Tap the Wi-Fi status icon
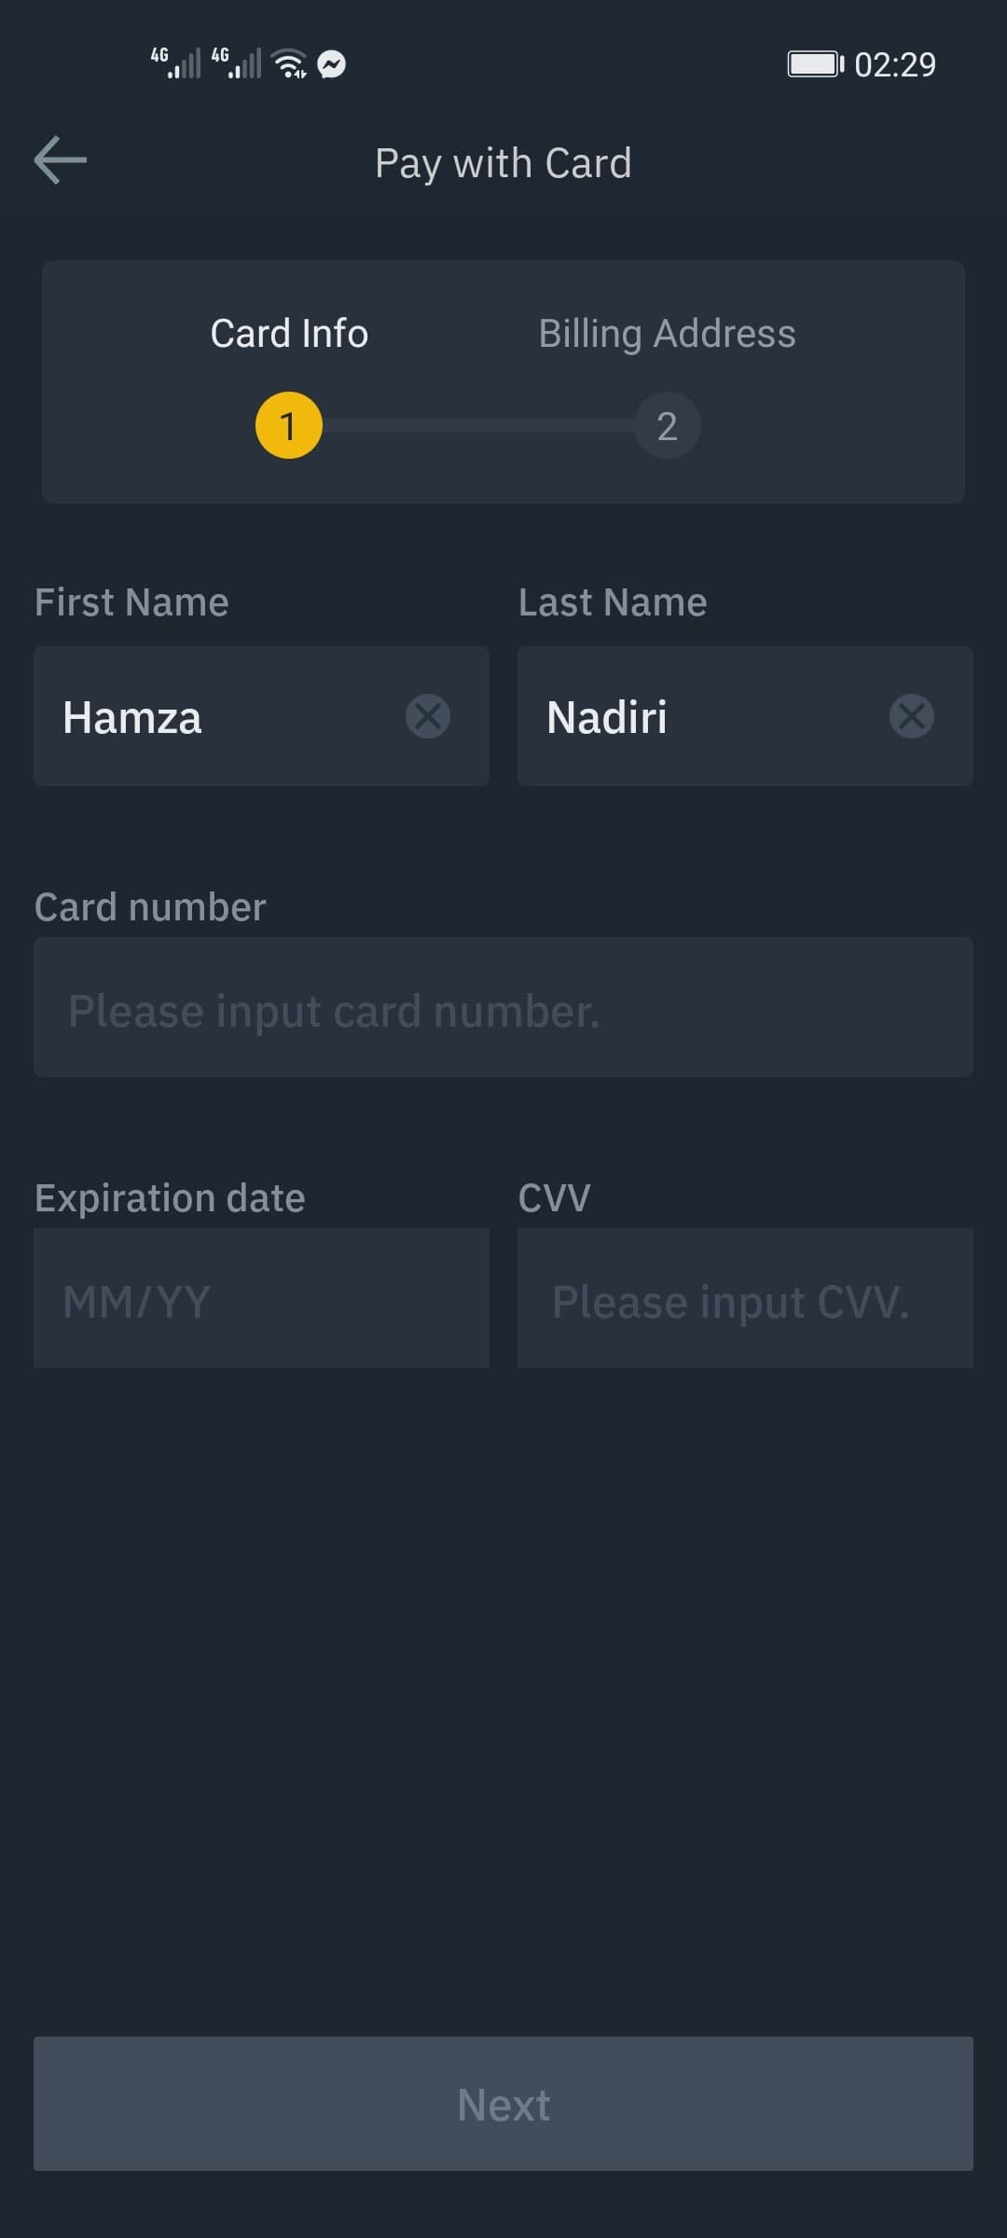The width and height of the screenshot is (1007, 2238). (x=289, y=64)
